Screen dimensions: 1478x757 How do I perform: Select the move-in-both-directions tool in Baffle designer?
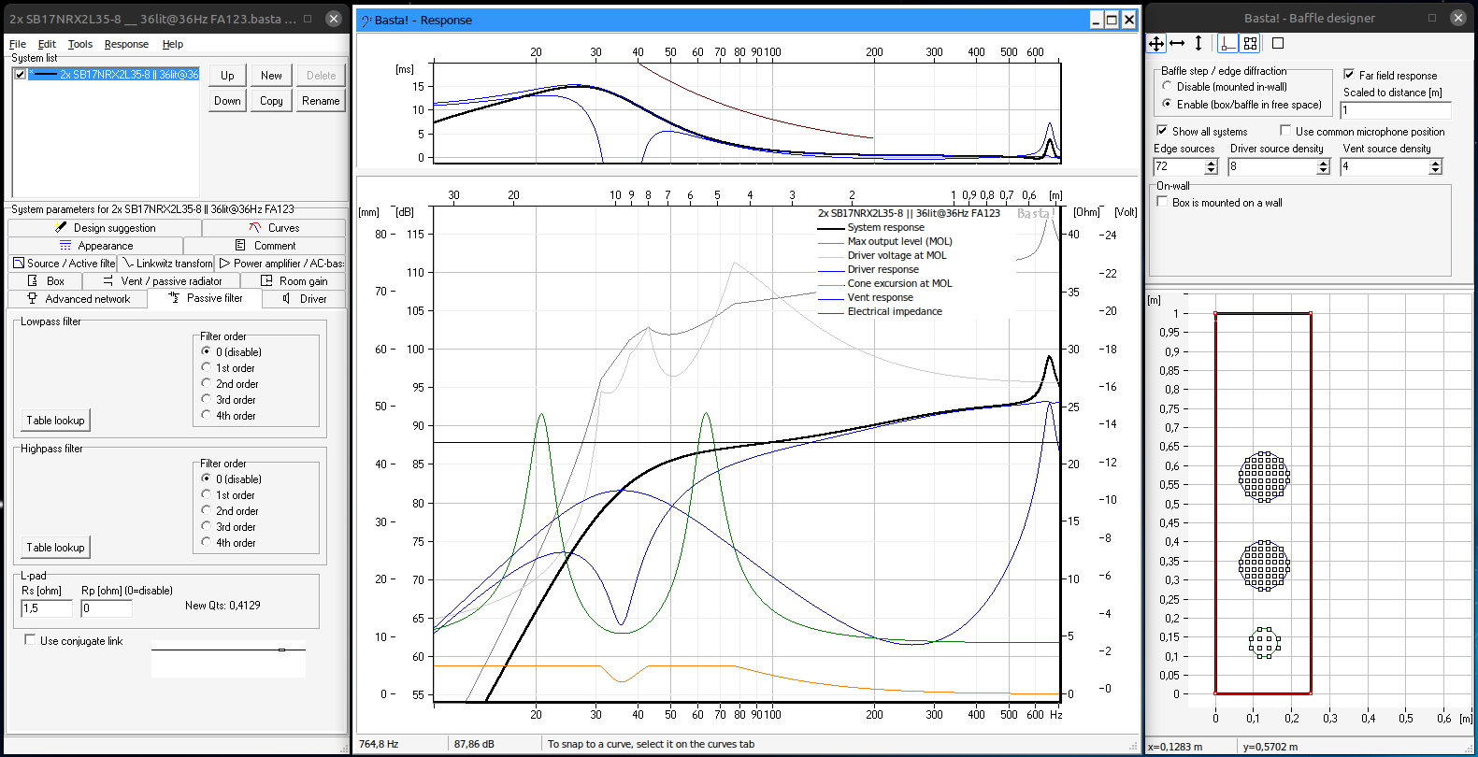point(1156,43)
